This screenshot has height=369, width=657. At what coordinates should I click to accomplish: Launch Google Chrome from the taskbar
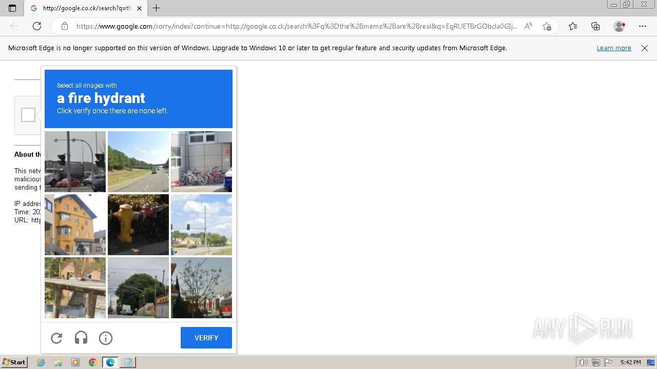(x=92, y=362)
